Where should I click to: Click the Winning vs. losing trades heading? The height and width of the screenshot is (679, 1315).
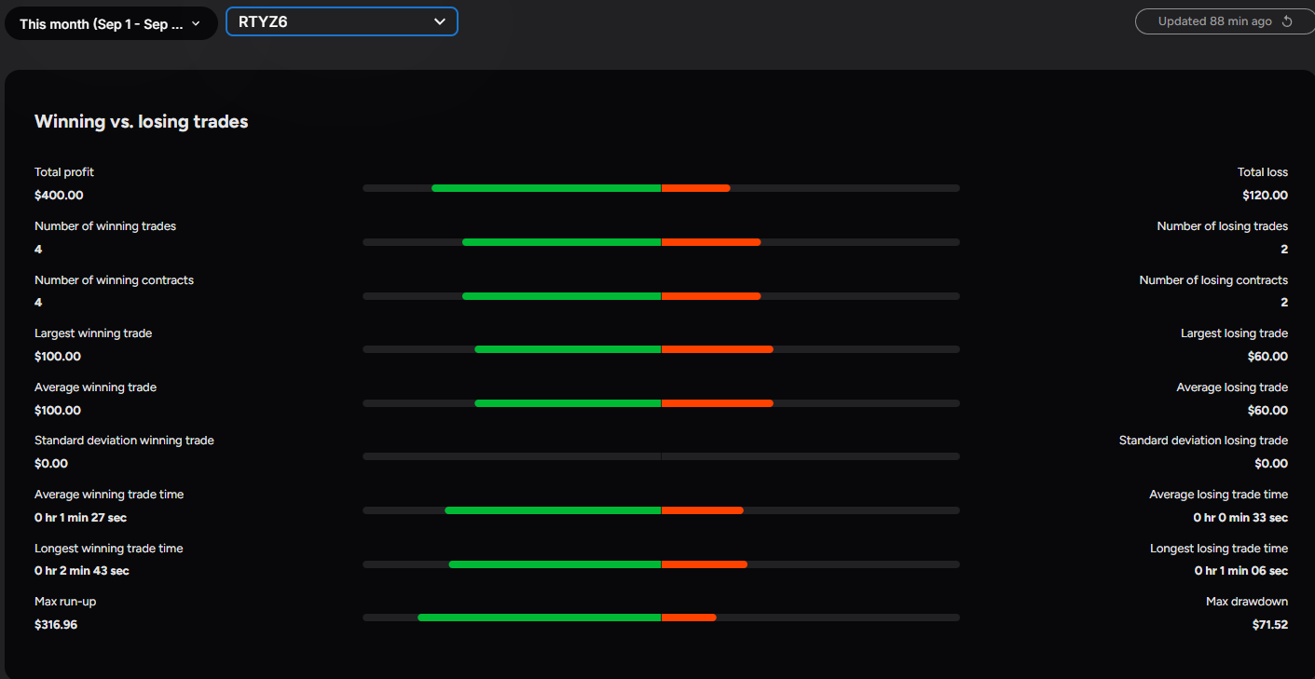142,122
